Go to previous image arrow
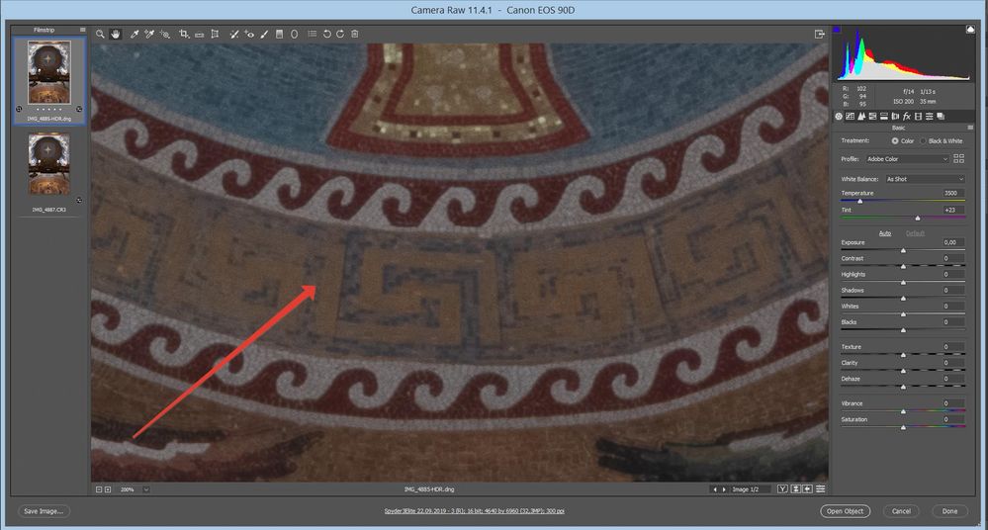Screen dimensions: 988x530 tap(714, 489)
